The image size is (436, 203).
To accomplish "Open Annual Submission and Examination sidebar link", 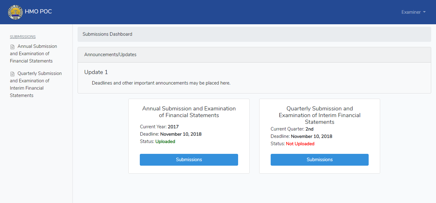I will [x=34, y=54].
